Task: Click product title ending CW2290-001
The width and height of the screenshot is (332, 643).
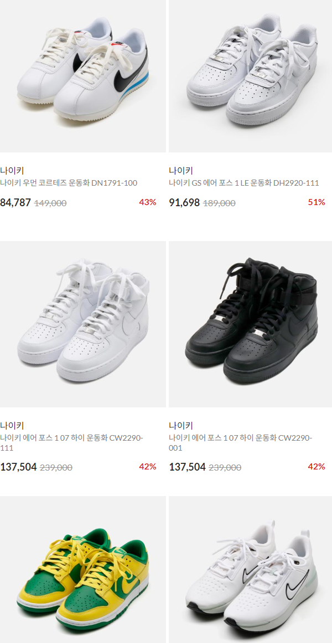Action: 241,443
